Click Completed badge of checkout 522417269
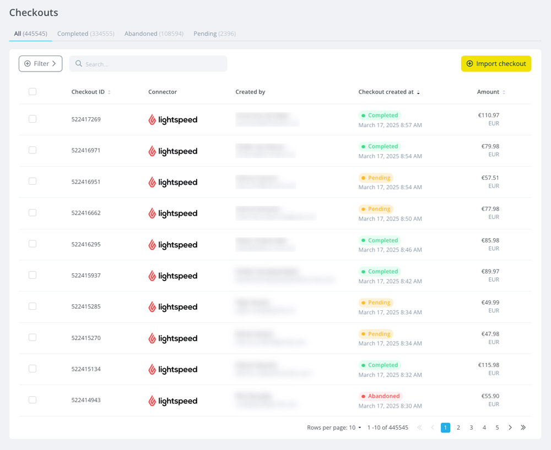The height and width of the screenshot is (450, 551). [x=380, y=116]
